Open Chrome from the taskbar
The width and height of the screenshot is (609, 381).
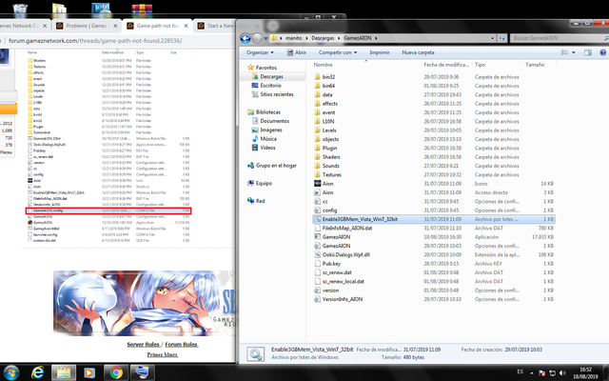click(x=116, y=372)
